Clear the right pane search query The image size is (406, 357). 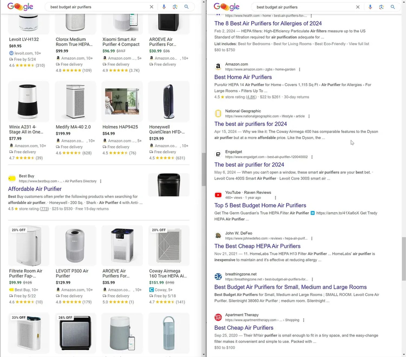click(358, 7)
